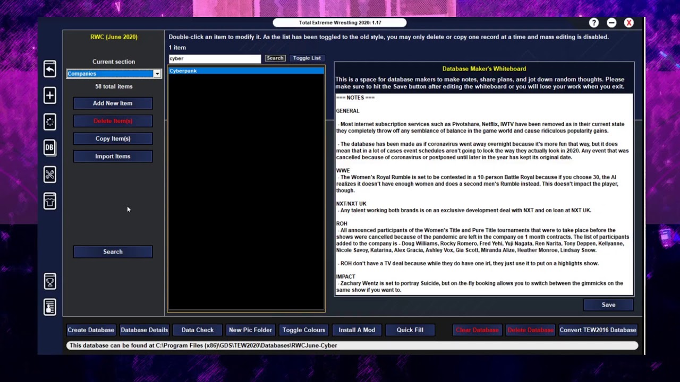Click the filter field containing 'cyber'
The image size is (680, 382).
(215, 58)
